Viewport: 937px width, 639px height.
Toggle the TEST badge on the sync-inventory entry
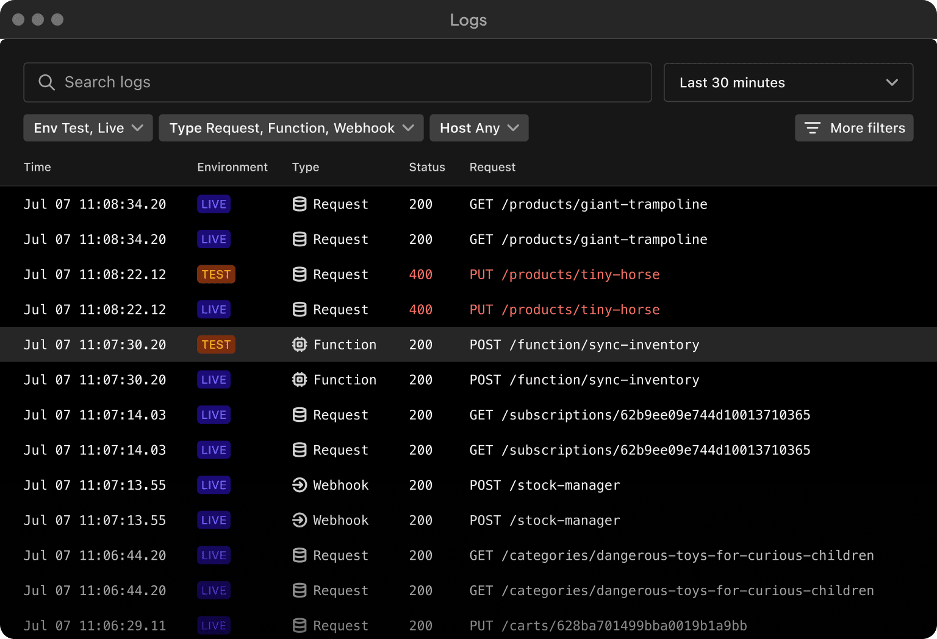click(216, 344)
